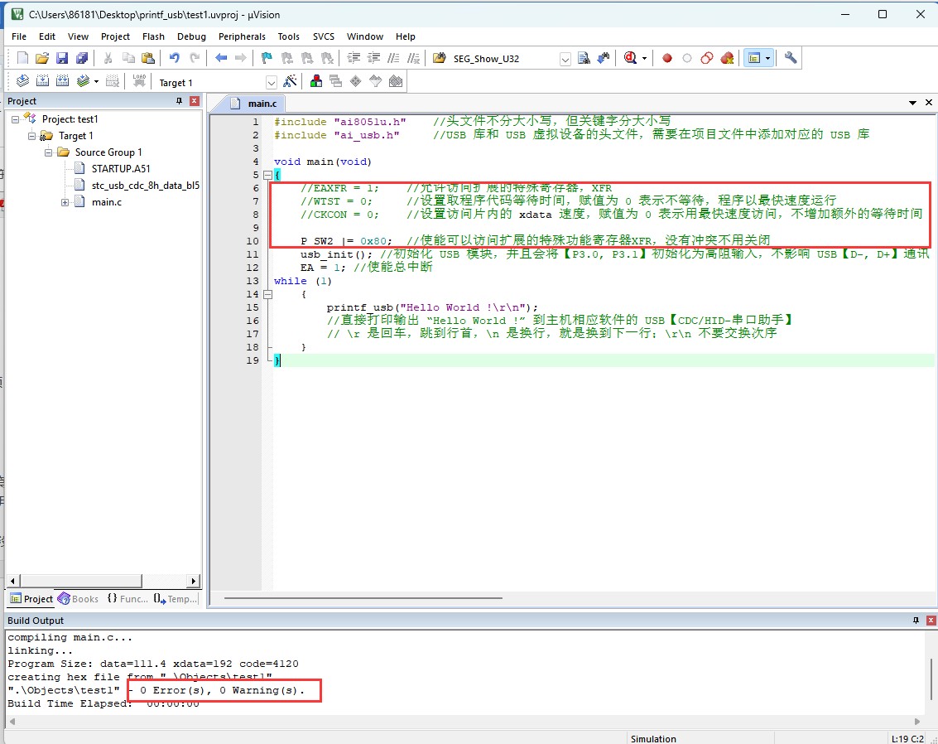This screenshot has height=744, width=938.
Task: Open the Project menu
Action: (x=115, y=36)
